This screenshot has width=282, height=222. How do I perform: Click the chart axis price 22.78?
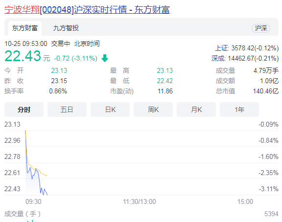click(12, 156)
